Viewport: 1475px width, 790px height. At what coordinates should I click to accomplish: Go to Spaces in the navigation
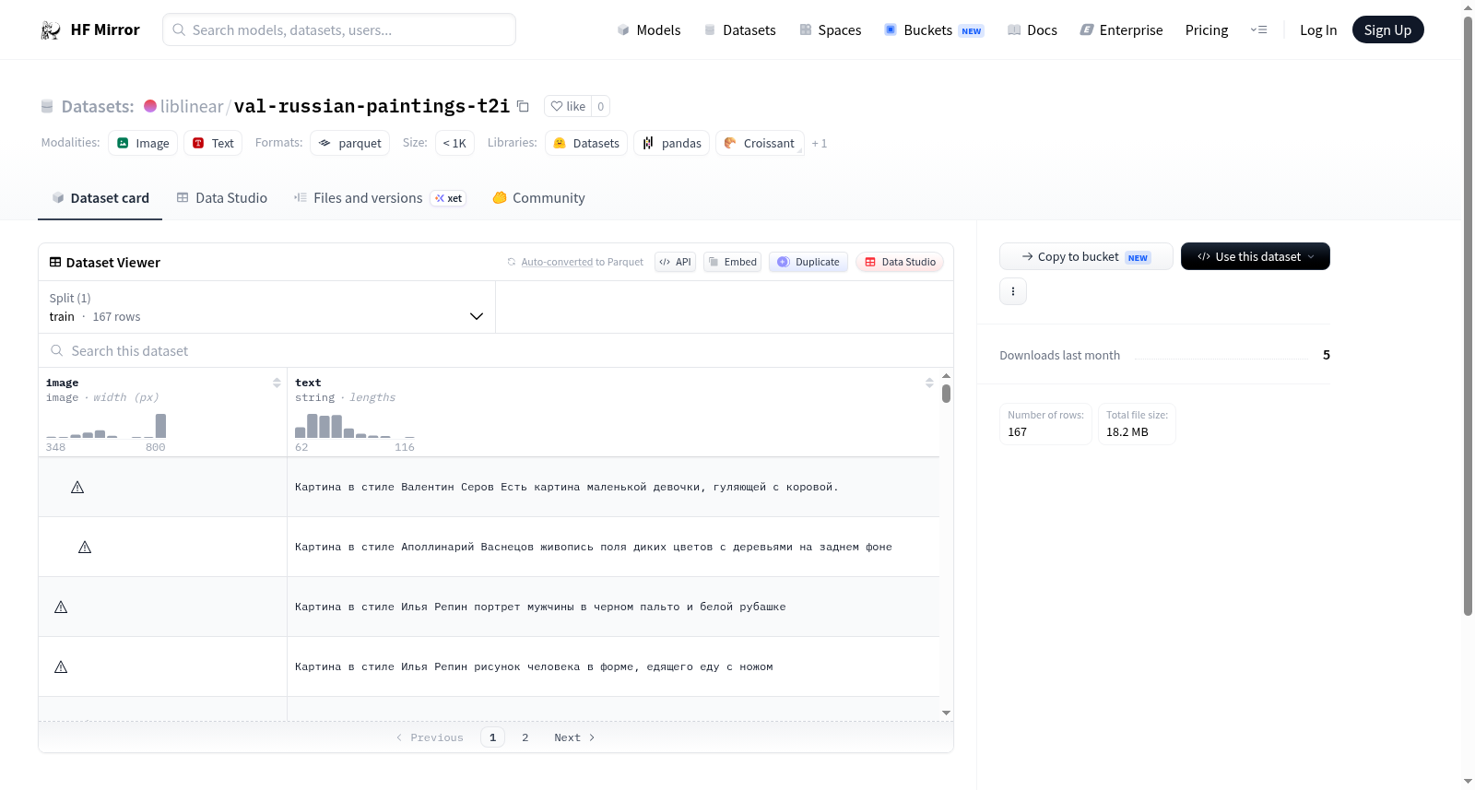coord(831,30)
